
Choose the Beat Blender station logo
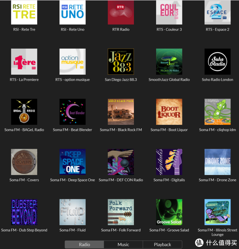pos(72,112)
